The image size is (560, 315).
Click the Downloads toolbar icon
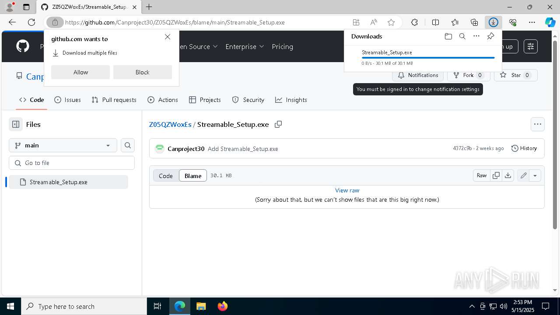click(x=493, y=22)
